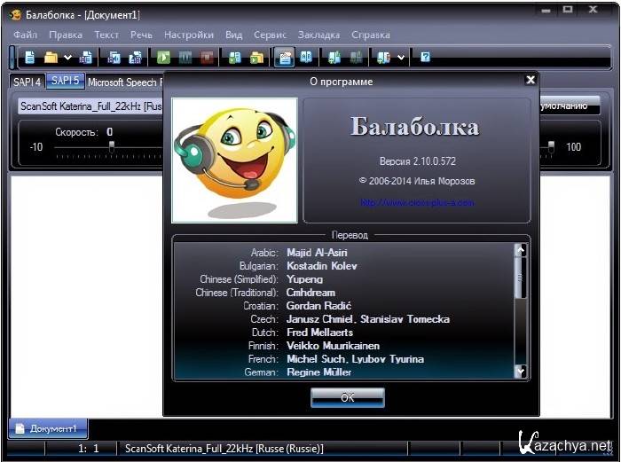Click the blue Help question mark icon
621x462 pixels.
click(x=425, y=58)
